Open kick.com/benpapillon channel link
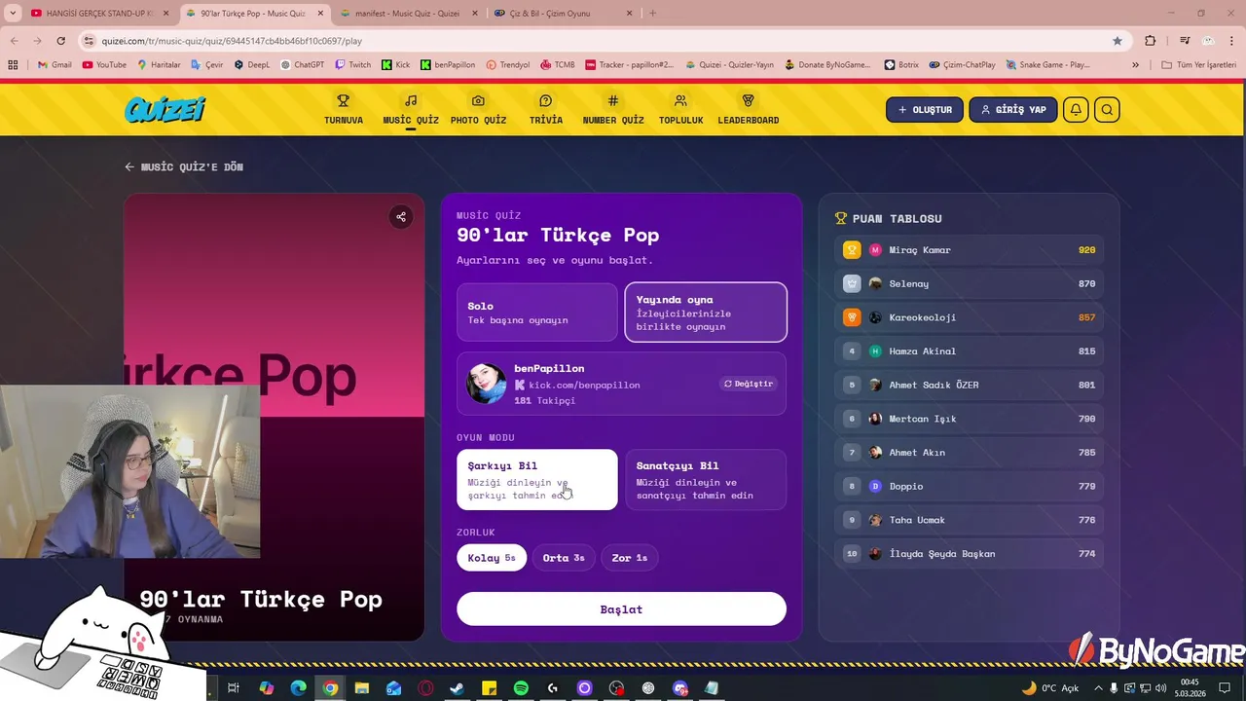The image size is (1246, 701). [x=584, y=385]
